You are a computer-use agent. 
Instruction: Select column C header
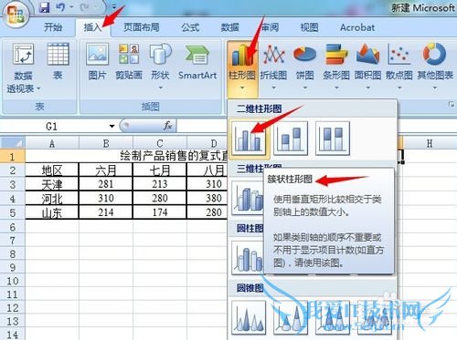click(x=160, y=143)
